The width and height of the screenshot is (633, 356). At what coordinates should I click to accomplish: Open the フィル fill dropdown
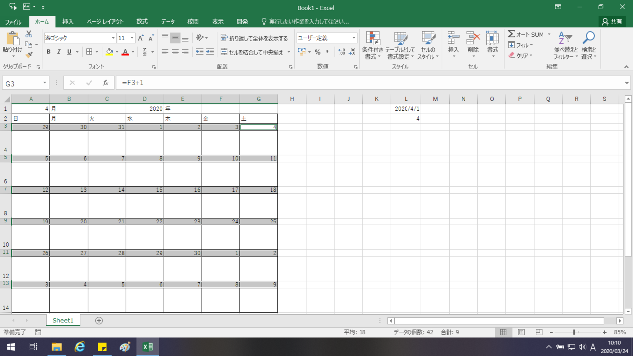pyautogui.click(x=520, y=45)
